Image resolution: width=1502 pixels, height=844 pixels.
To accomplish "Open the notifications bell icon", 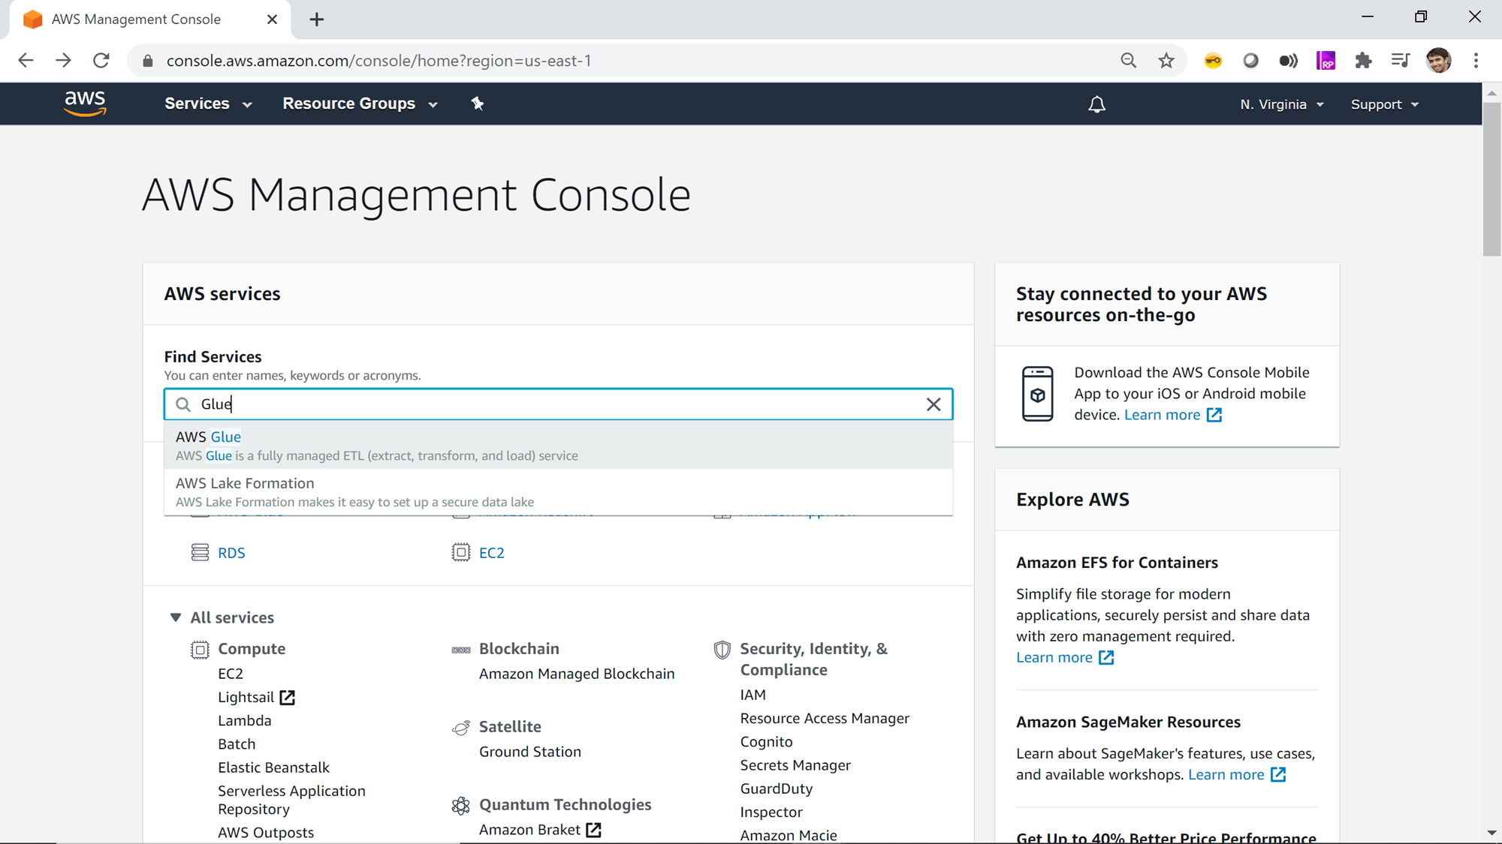I will point(1096,104).
